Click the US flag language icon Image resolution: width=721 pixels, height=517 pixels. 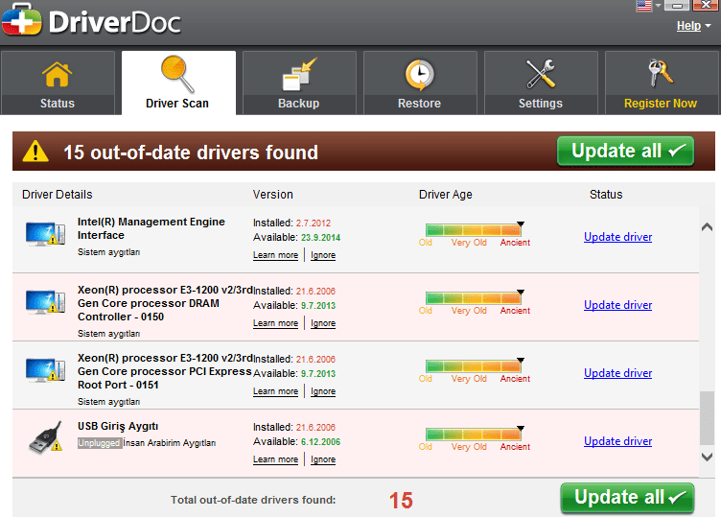point(644,5)
